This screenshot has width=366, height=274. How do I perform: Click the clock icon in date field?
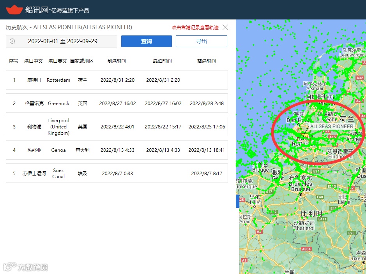[x=12, y=41]
